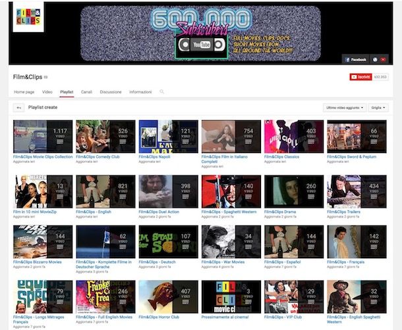This screenshot has height=330, width=402.
Task: Click the Film&Clips channel logo avatar
Action: (x=28, y=17)
